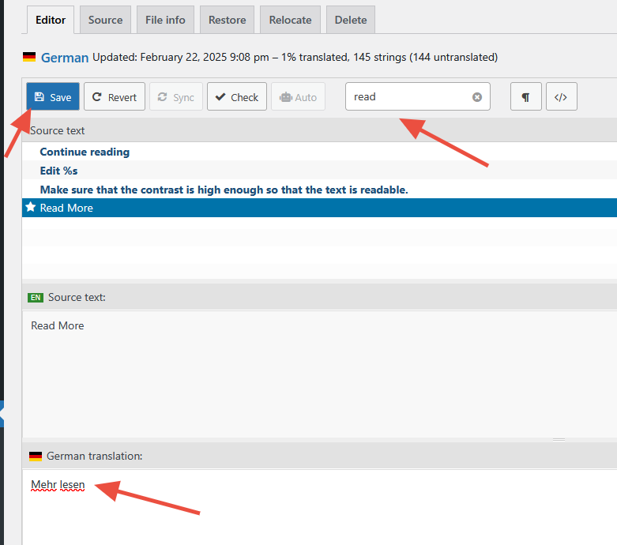
Task: Click the resize handle above German translation
Action: [559, 439]
